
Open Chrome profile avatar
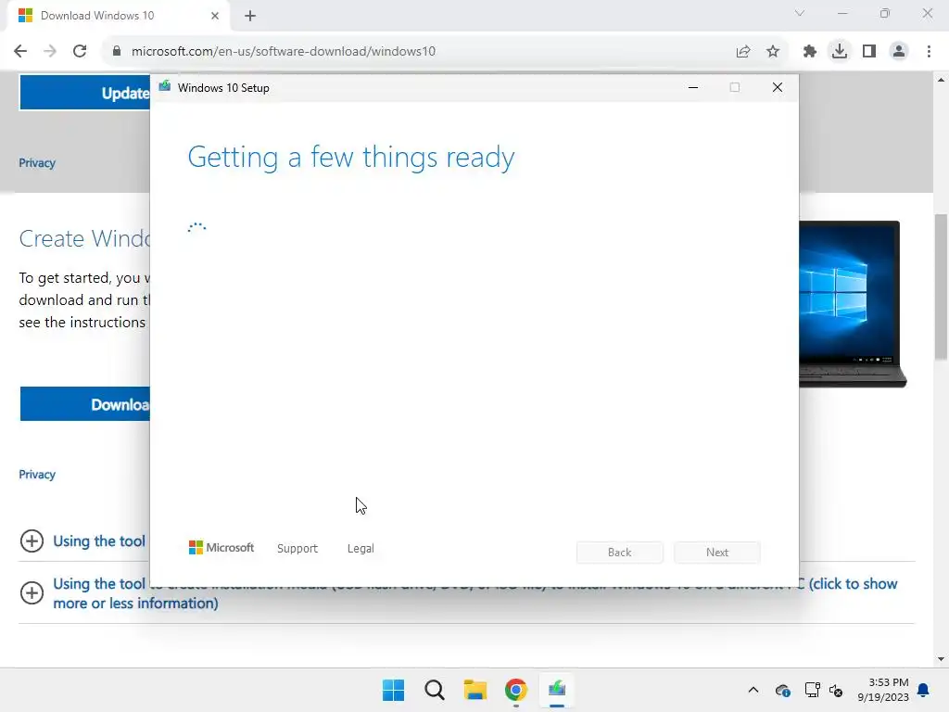[x=899, y=52]
